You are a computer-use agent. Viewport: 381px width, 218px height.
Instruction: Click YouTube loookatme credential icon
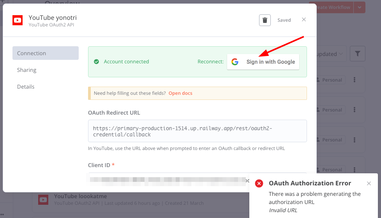coord(43,200)
